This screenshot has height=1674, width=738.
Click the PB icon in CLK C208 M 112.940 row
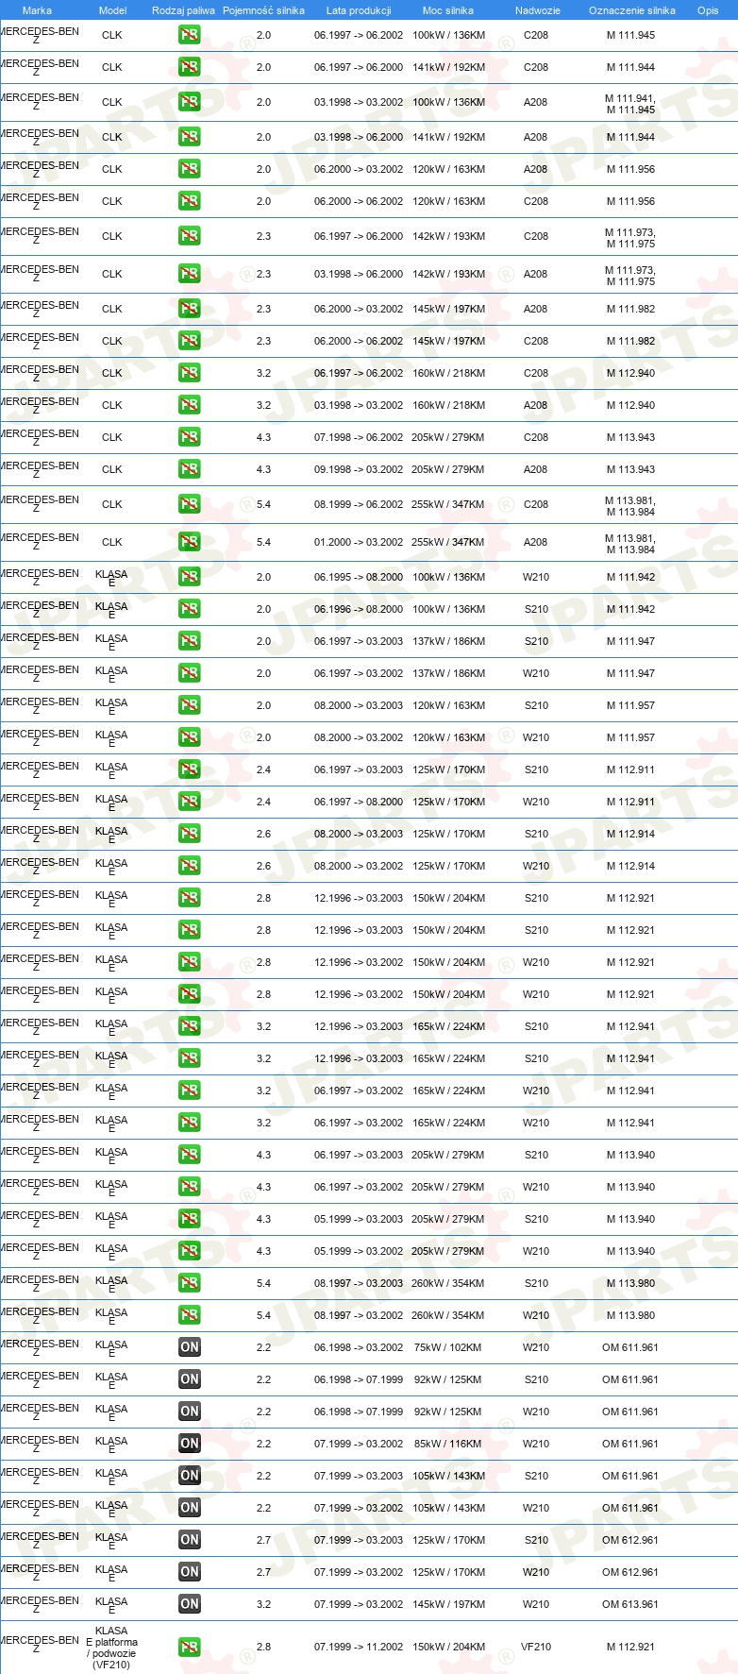[190, 373]
